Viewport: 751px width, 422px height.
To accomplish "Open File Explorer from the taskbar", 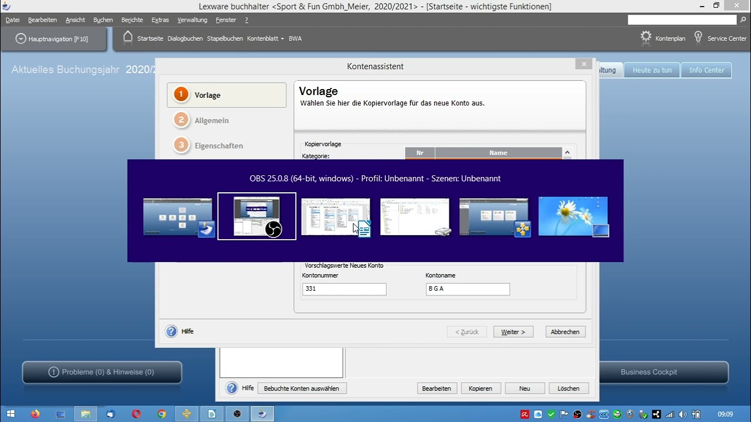I will pyautogui.click(x=86, y=414).
